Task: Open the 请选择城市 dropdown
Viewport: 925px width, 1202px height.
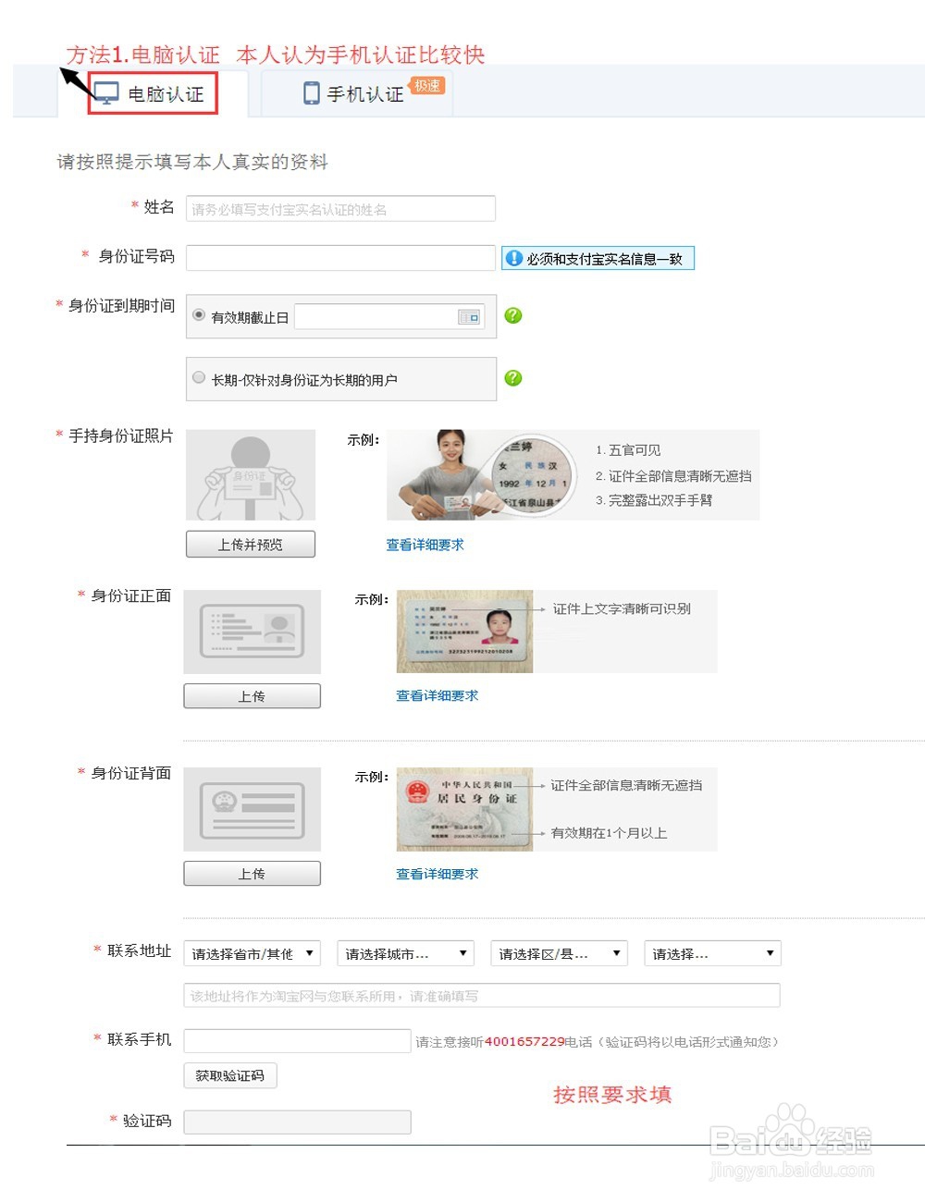Action: click(406, 953)
